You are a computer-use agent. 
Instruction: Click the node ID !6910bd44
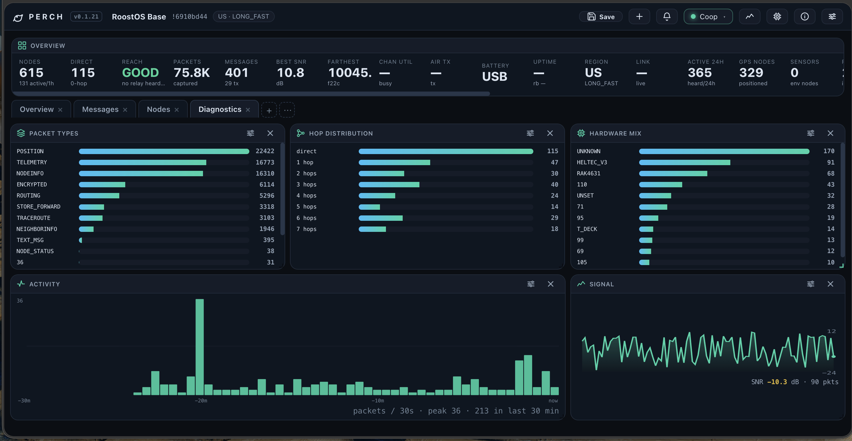click(x=190, y=16)
